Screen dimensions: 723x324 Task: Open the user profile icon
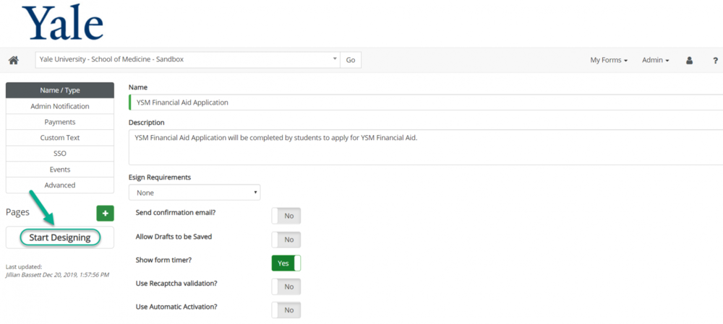pos(689,60)
